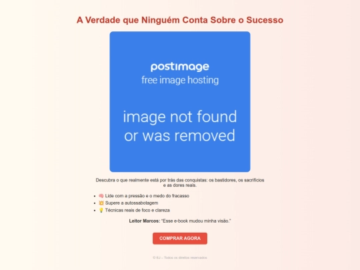Click the "or was removed" text line

pyautogui.click(x=180, y=135)
